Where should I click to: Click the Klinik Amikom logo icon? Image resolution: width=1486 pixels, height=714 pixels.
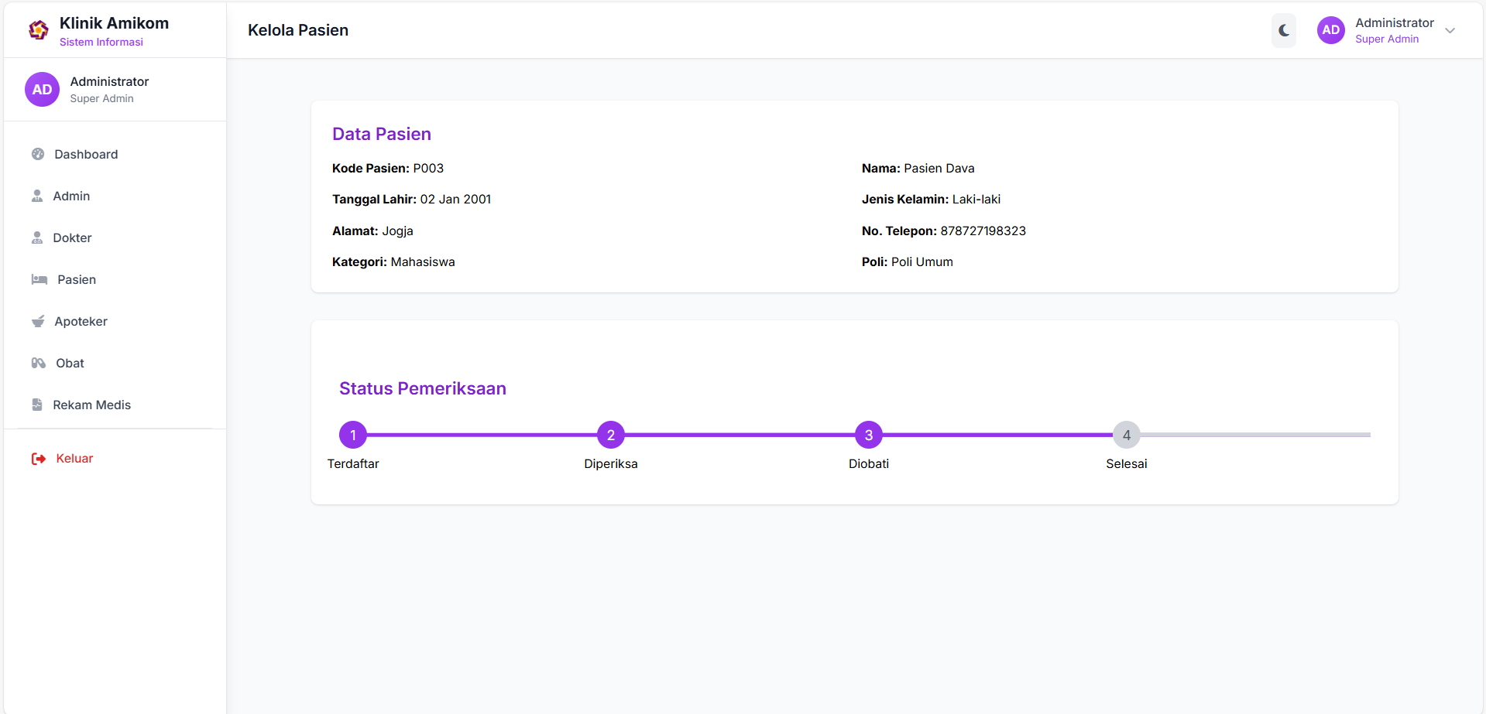pyautogui.click(x=38, y=30)
